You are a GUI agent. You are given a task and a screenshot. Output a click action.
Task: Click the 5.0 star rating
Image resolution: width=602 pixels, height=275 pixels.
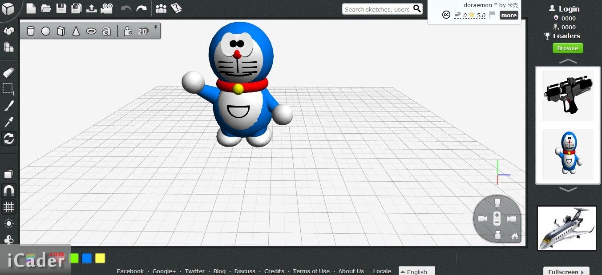click(x=477, y=15)
